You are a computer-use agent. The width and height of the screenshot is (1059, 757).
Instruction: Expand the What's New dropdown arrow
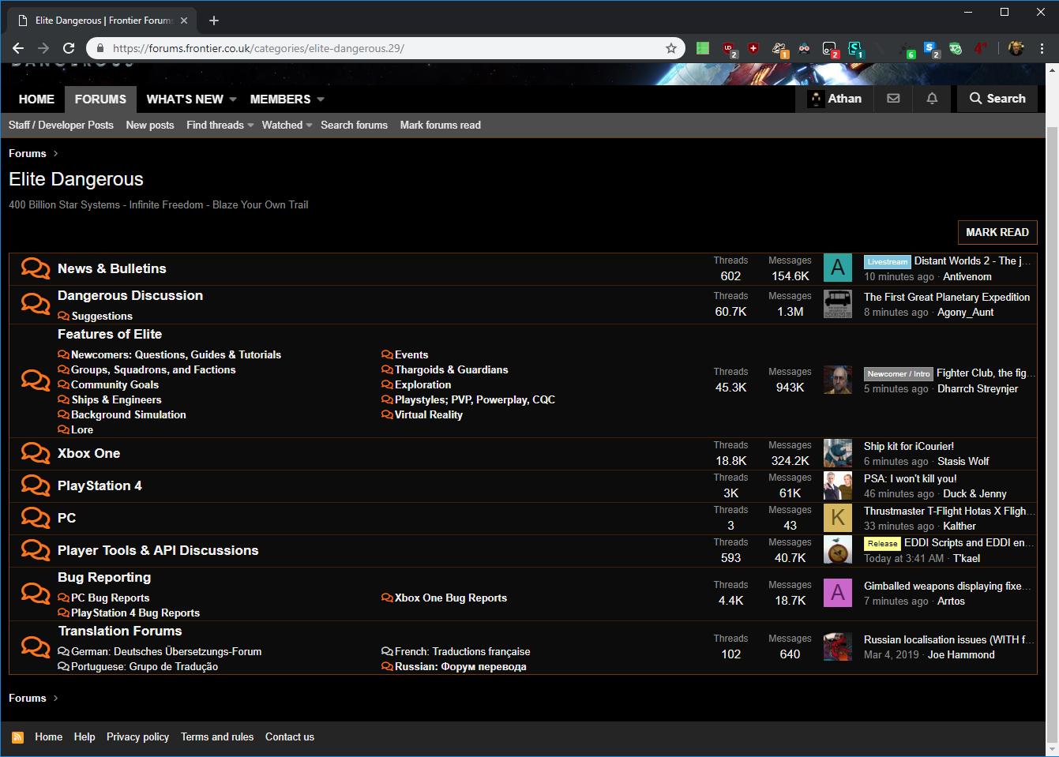point(233,99)
